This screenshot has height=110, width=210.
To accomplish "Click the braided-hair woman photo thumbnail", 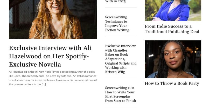I will pyautogui.click(x=173, y=59).
